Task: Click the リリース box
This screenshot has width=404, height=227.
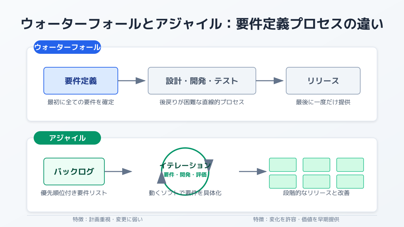Action: [x=323, y=81]
